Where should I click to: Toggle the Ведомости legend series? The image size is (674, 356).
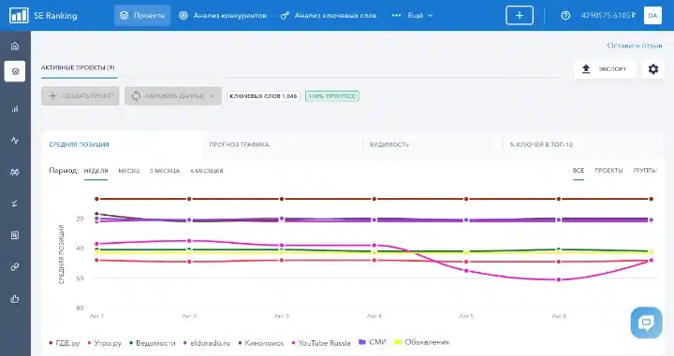click(x=153, y=343)
